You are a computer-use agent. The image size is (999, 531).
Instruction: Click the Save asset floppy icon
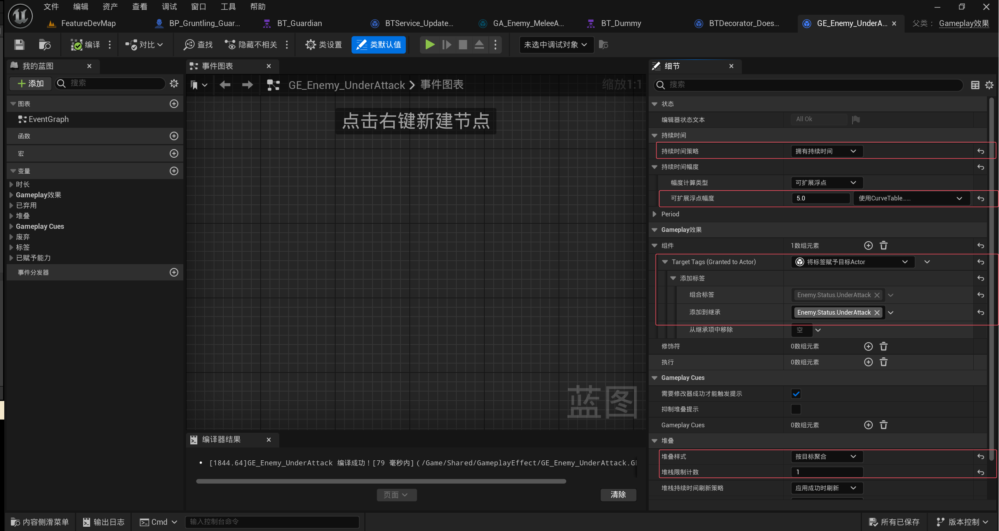coord(19,45)
